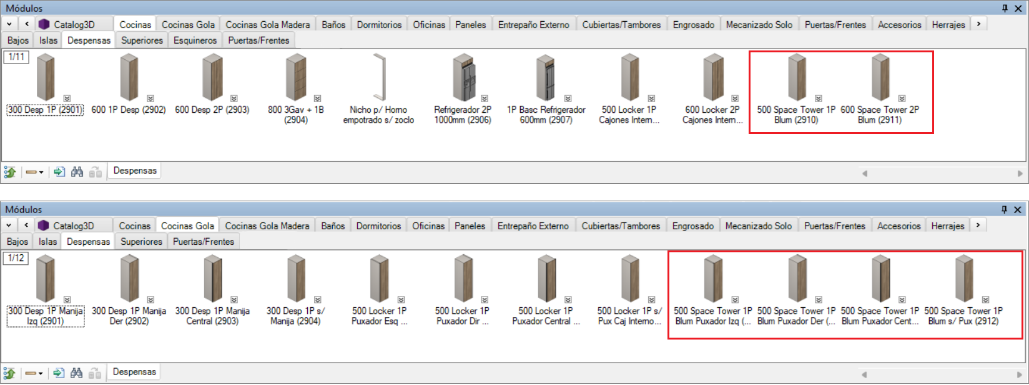Click the 1/12 page indicator
This screenshot has width=1029, height=385.
16,258
